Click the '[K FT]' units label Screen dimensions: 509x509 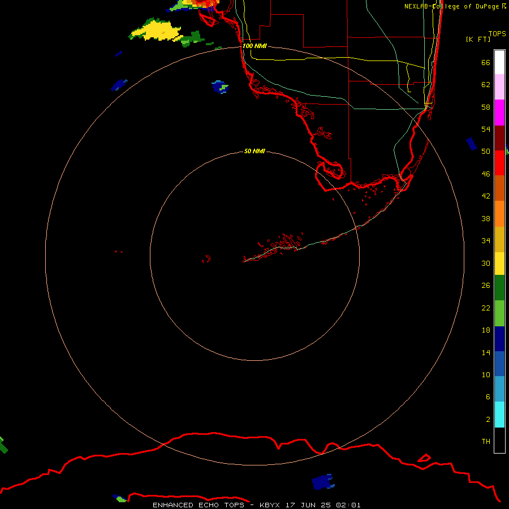pos(478,40)
